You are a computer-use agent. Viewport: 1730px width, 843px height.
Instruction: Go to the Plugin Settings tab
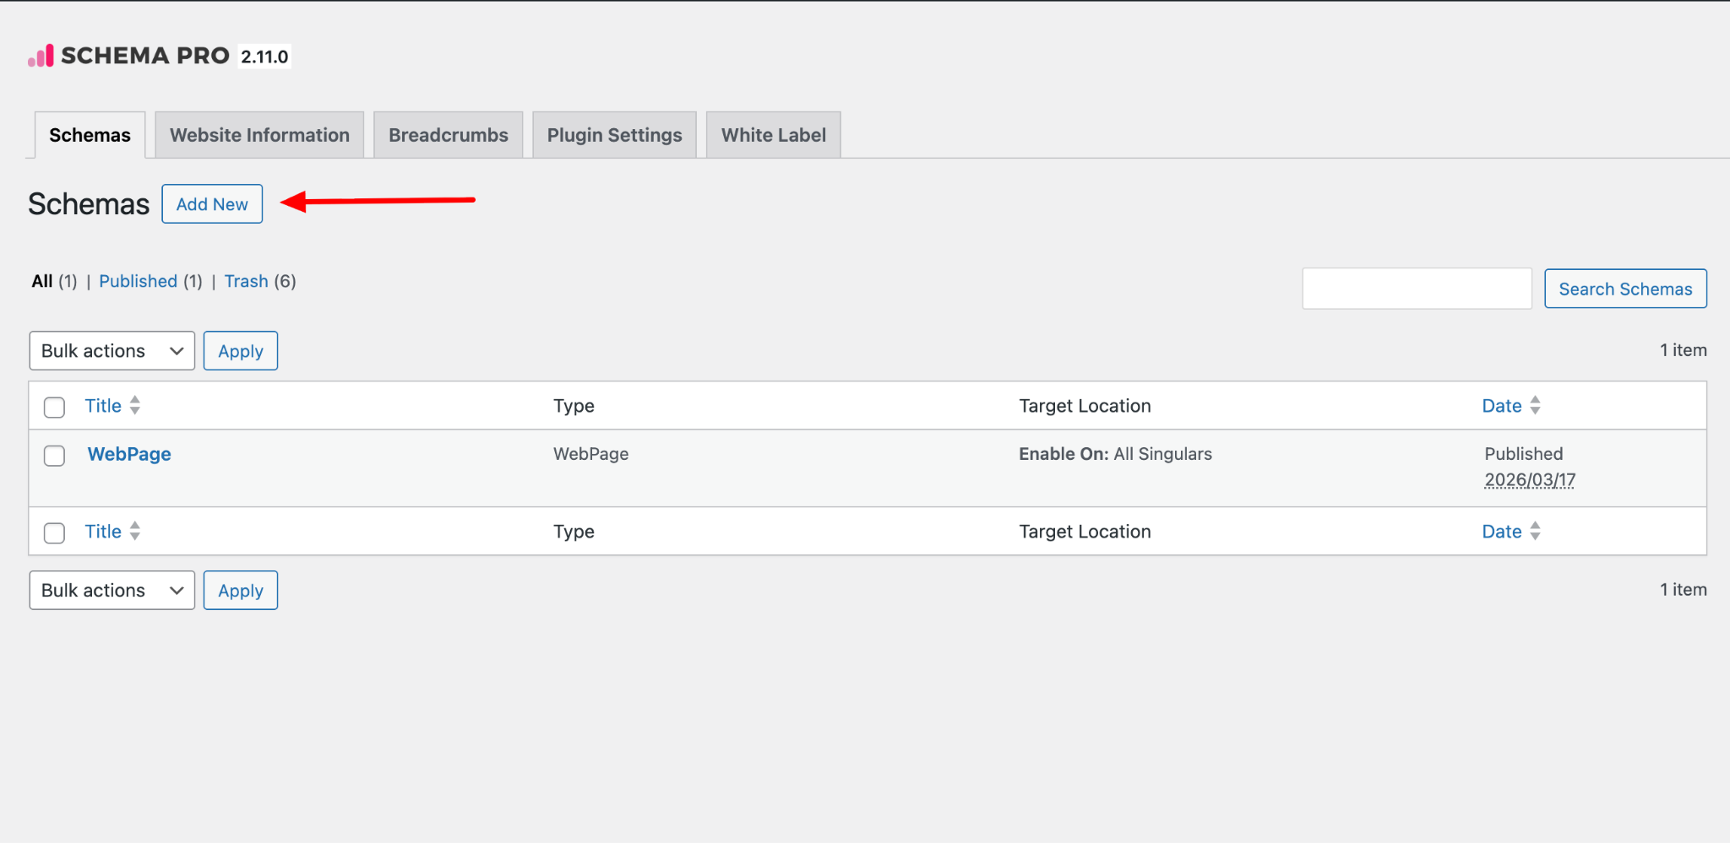614,135
